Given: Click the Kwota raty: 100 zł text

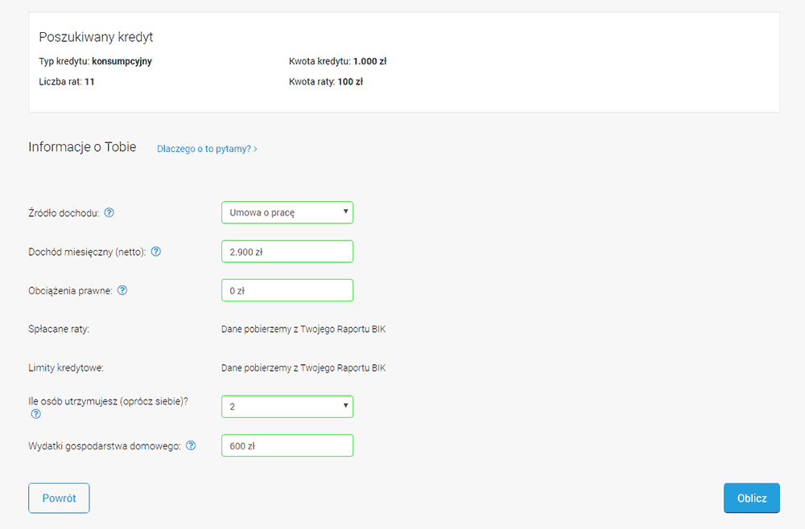Looking at the screenshot, I should [325, 81].
